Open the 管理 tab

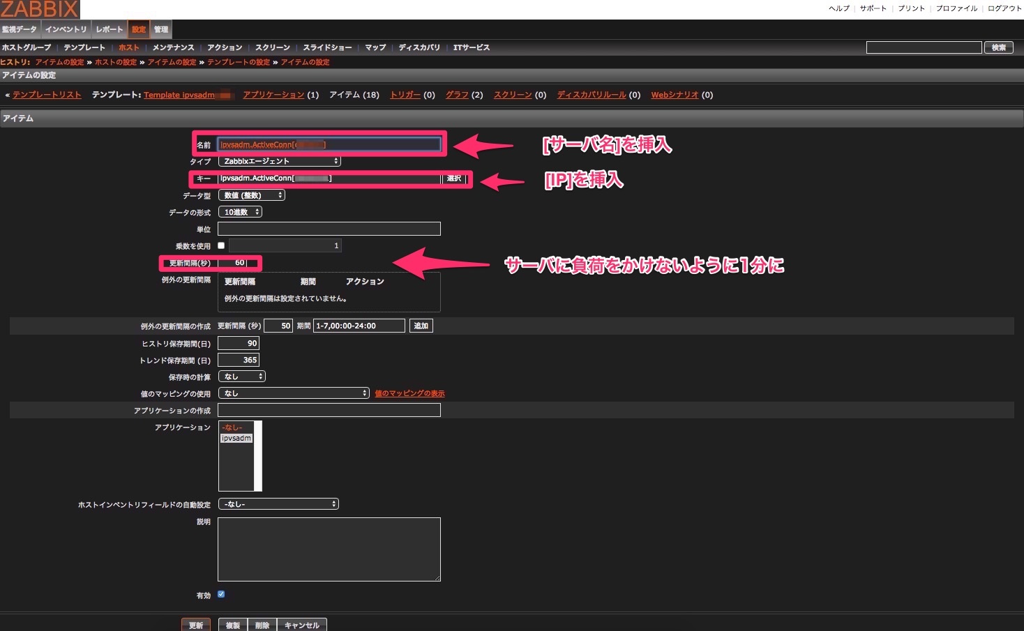coord(161,29)
